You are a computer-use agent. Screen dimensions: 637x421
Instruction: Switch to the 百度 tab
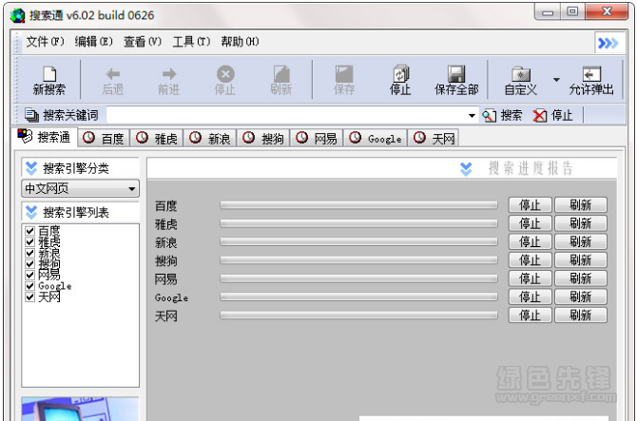tap(104, 138)
